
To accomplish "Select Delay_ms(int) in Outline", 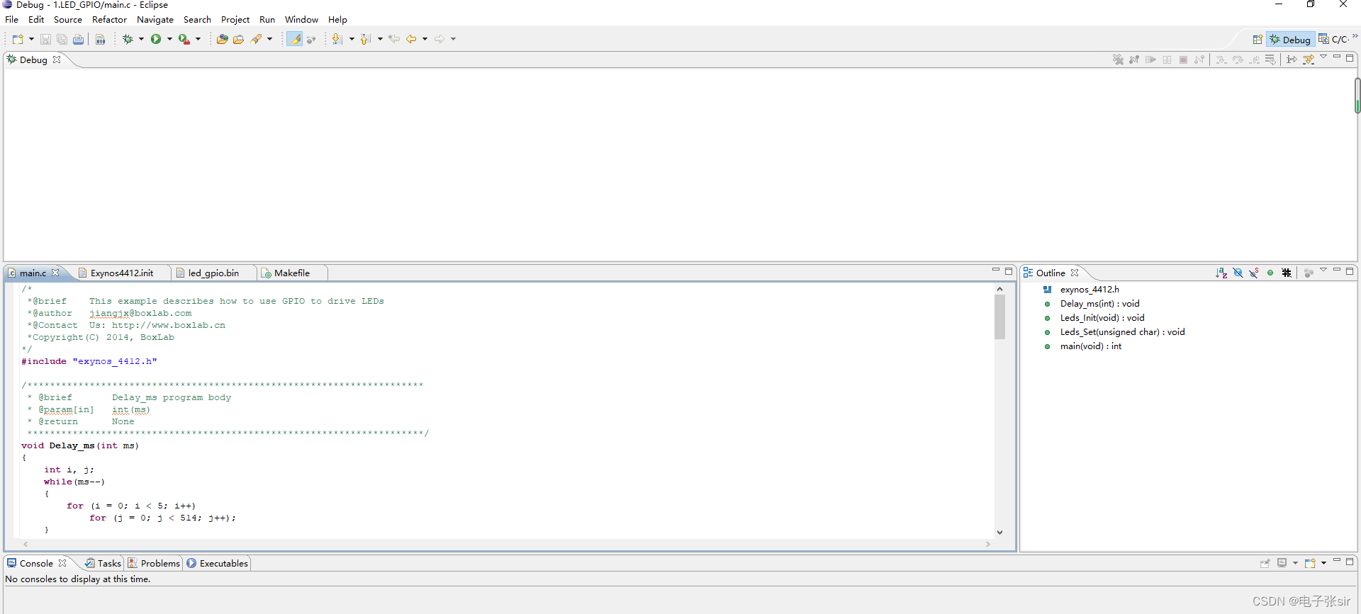I will [1099, 304].
